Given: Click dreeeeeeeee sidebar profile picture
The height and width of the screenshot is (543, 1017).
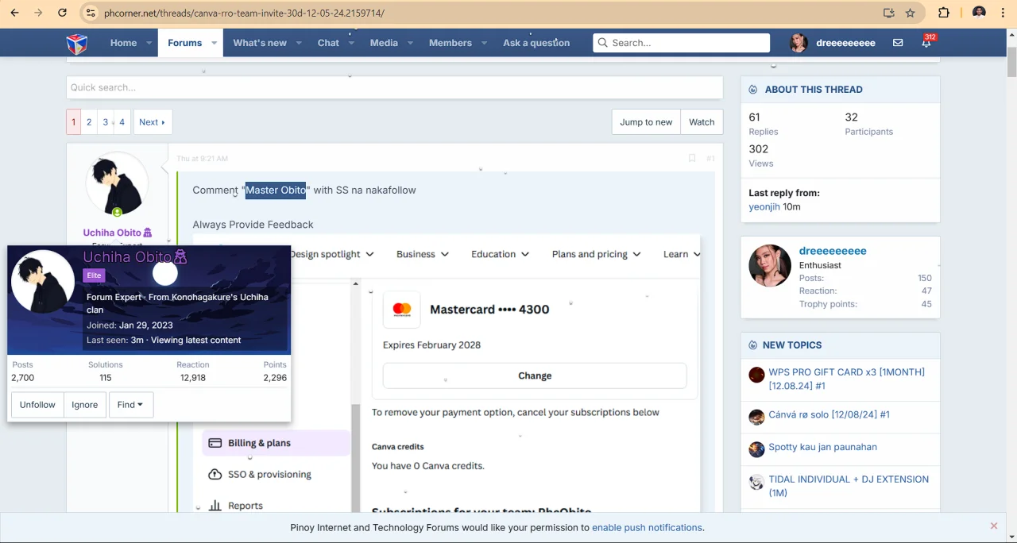Looking at the screenshot, I should click(x=769, y=265).
